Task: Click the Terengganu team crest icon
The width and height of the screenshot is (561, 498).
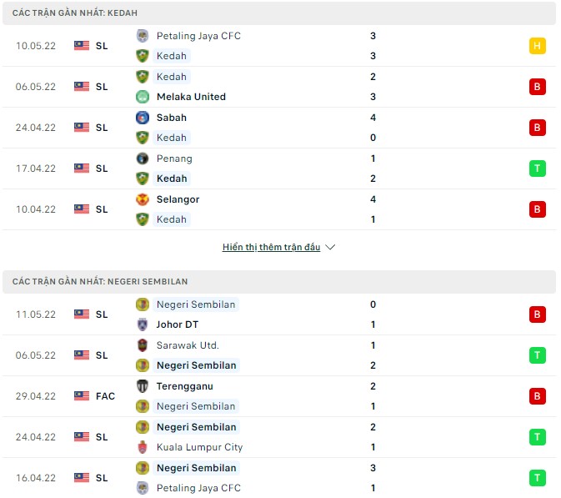Action: pyautogui.click(x=142, y=386)
